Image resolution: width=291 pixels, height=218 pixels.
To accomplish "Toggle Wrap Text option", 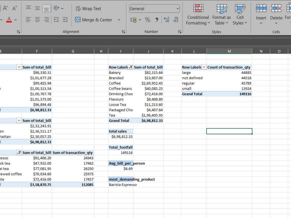I will [88, 8].
